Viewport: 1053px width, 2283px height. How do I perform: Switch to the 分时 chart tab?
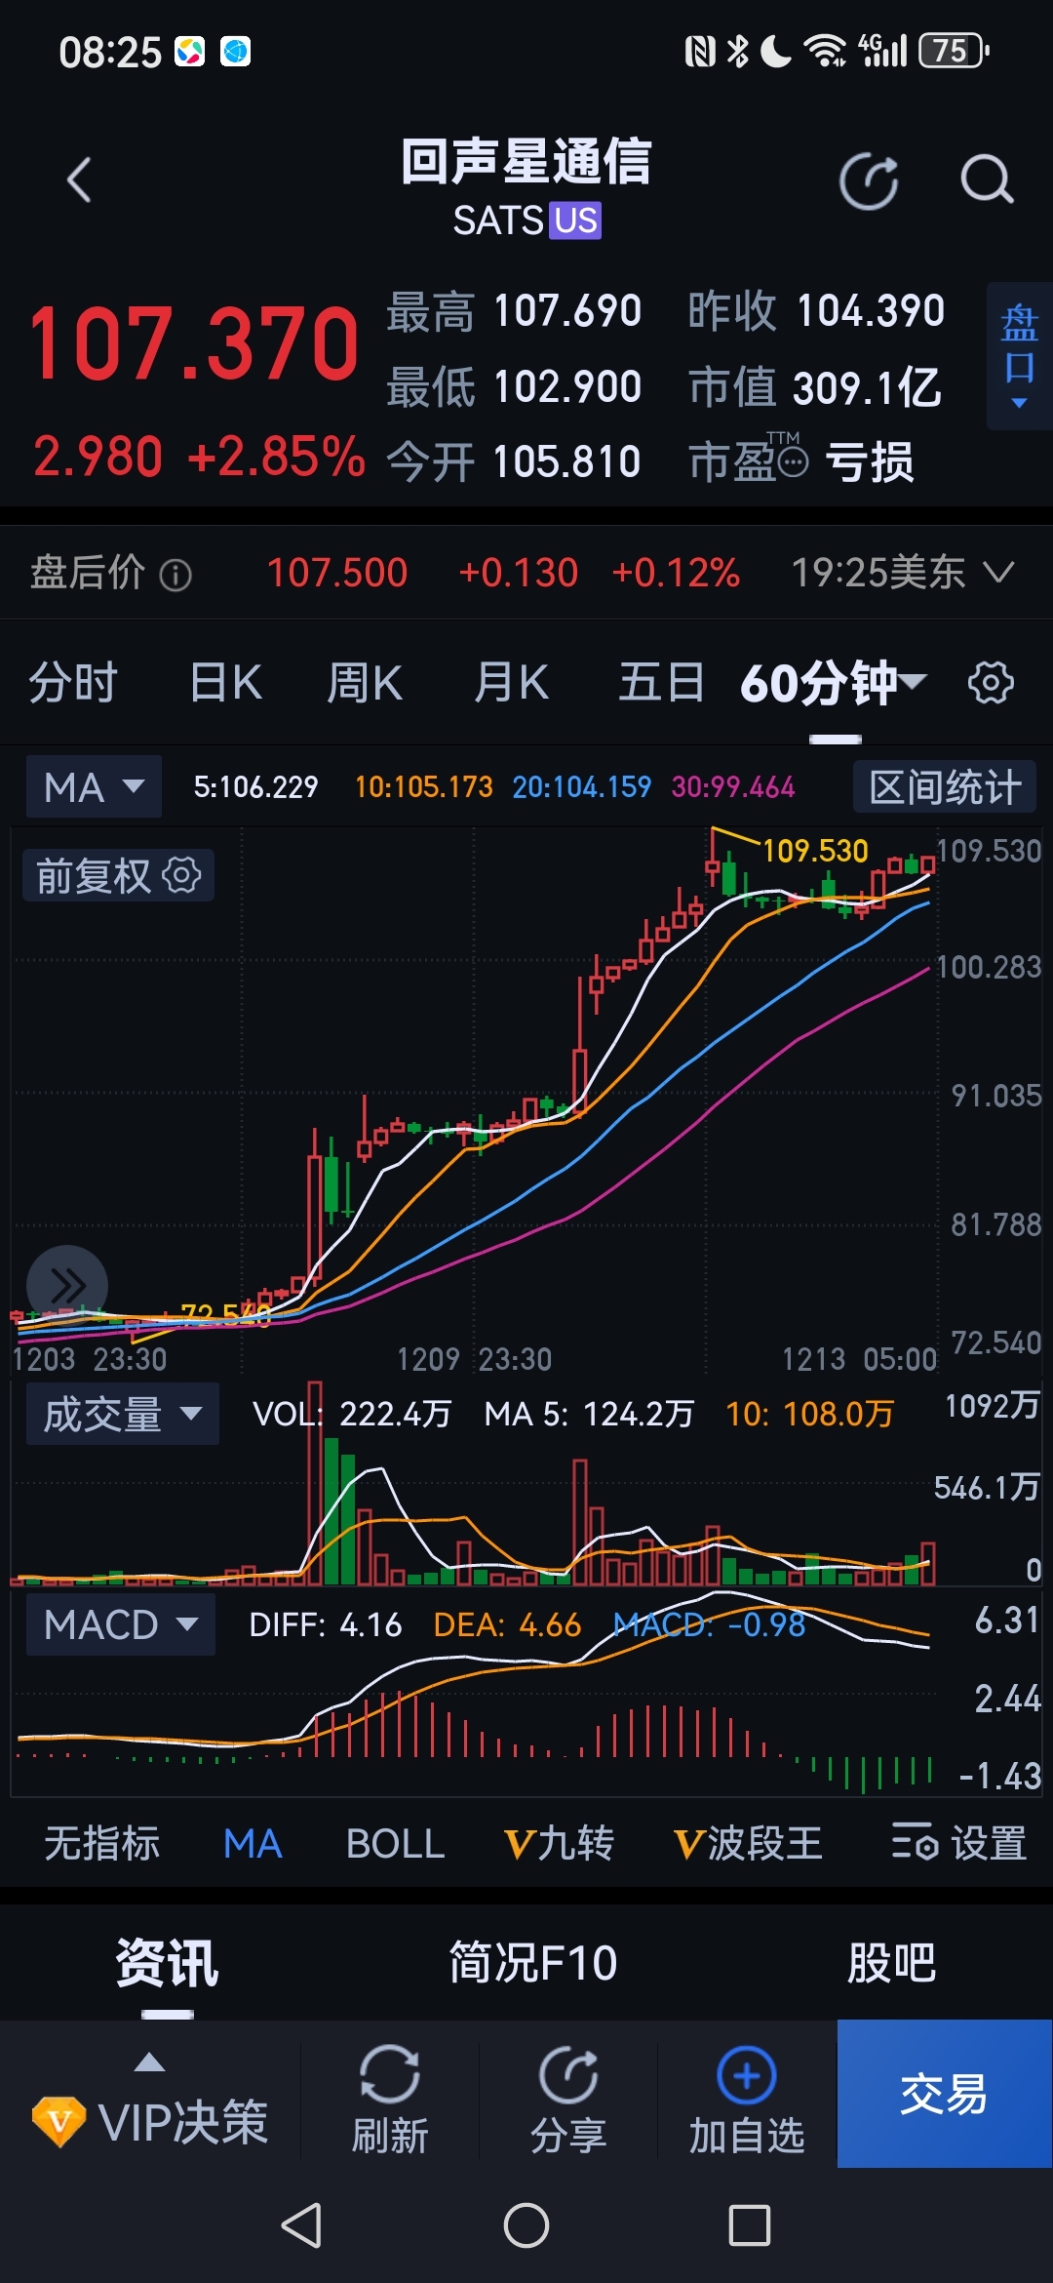pyautogui.click(x=73, y=682)
